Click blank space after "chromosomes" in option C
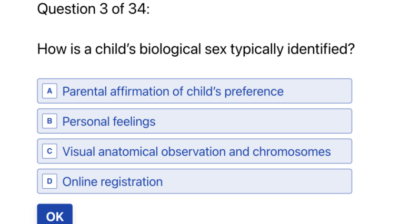Image resolution: width=399 pixels, height=224 pixels. [341, 152]
